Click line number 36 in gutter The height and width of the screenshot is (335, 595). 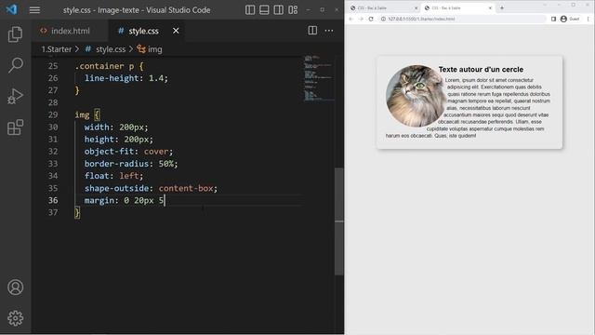click(53, 200)
